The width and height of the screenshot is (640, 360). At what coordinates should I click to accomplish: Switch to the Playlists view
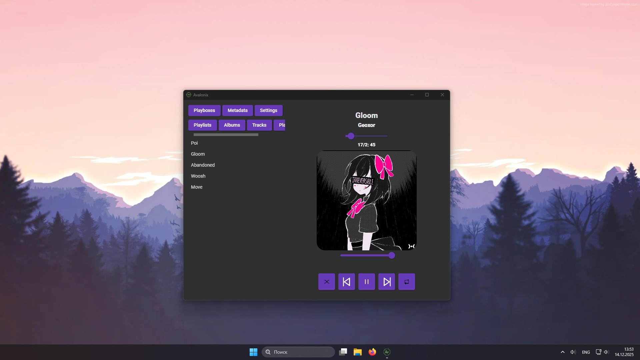(x=202, y=125)
